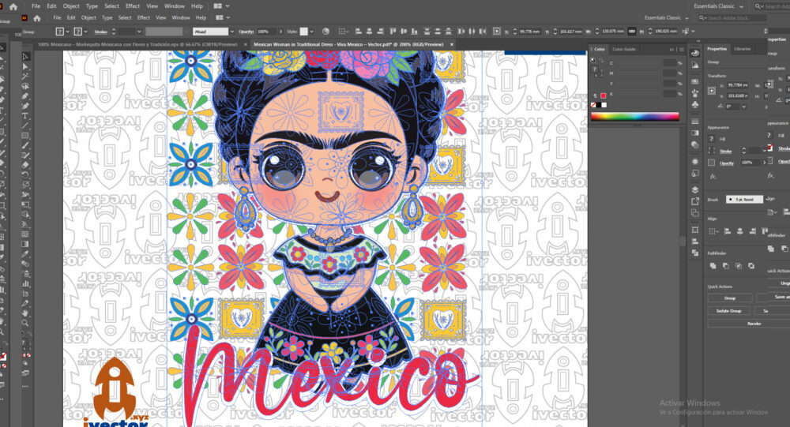Open the Transparency panel icon in dock
Viewport: 790px width, 427px height.
click(695, 145)
